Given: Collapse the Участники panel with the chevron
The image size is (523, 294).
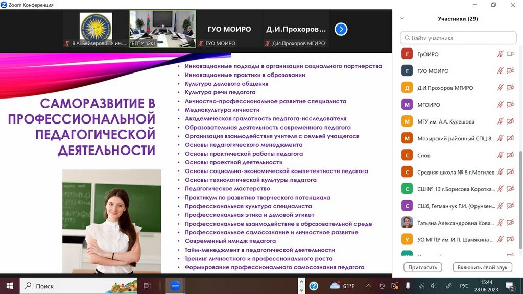Looking at the screenshot, I should click(x=402, y=18).
